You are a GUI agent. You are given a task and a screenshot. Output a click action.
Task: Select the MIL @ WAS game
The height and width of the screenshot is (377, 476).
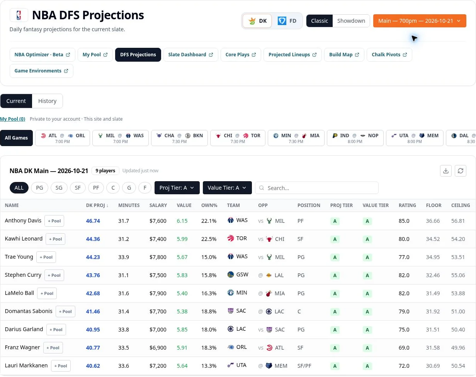[x=121, y=138]
